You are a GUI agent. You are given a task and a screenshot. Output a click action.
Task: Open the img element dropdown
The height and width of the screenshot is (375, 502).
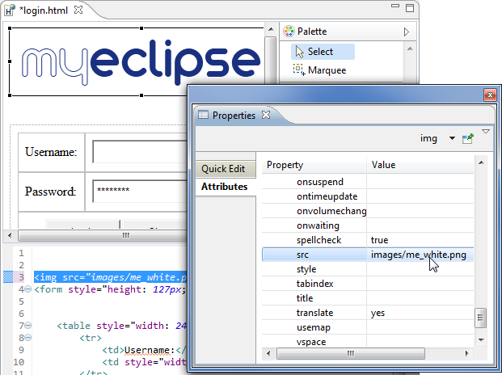tap(451, 138)
